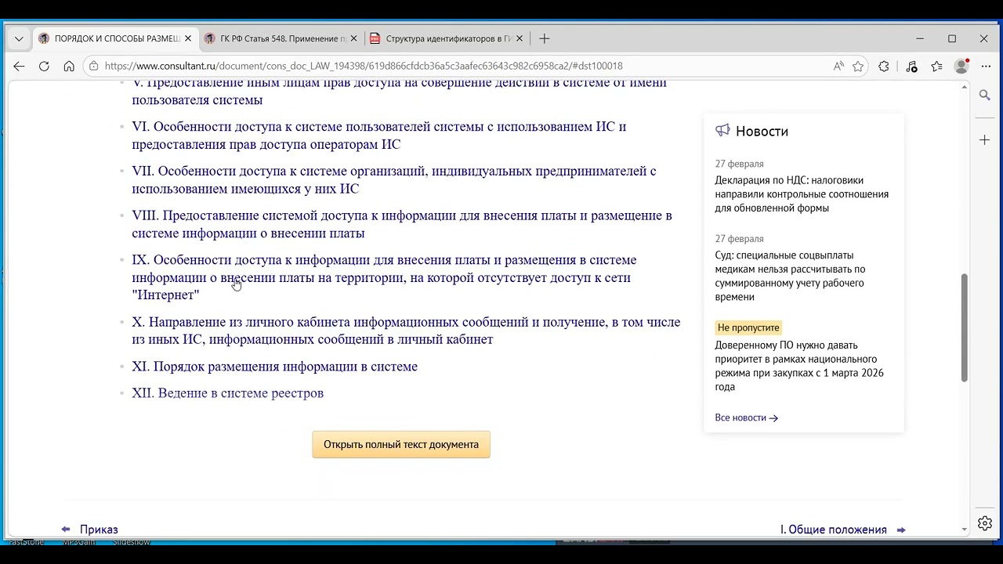Close the 'Структура идентификаторов' tab

coord(519,38)
